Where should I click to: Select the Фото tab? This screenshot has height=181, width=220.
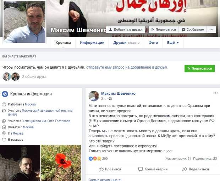(153, 43)
